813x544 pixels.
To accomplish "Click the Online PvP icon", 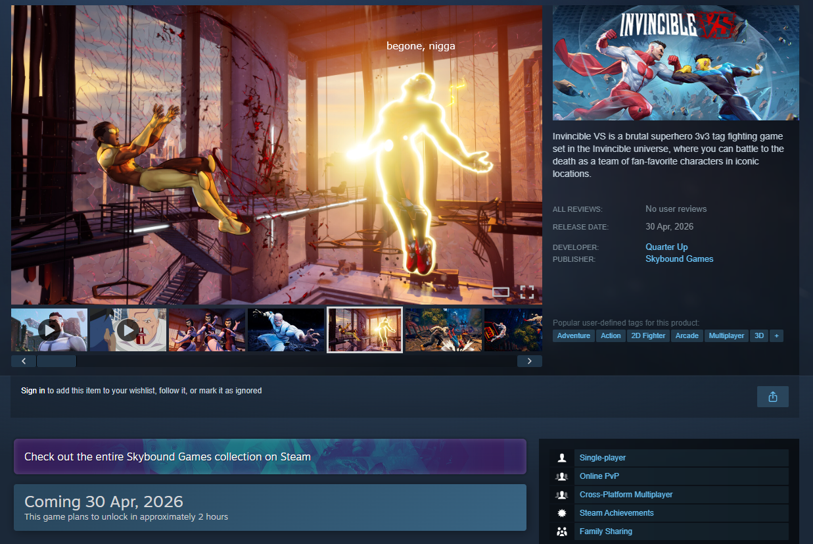I will point(562,476).
